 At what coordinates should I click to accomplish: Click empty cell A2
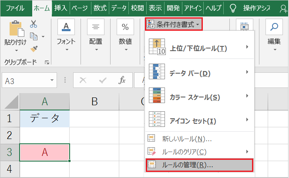(x=44, y=135)
